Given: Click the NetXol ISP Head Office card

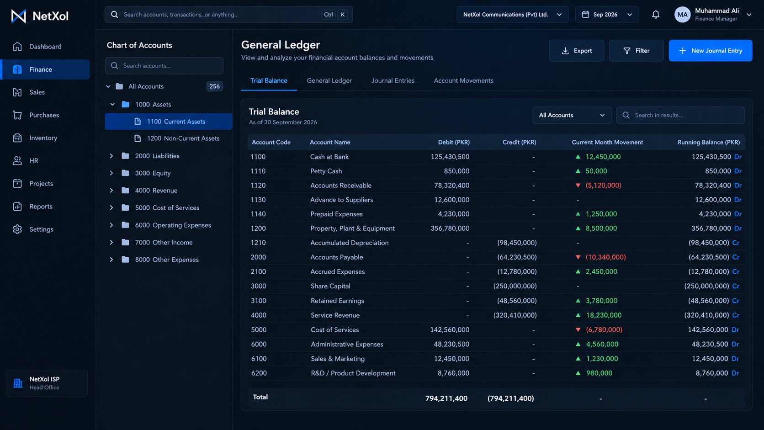Looking at the screenshot, I should point(47,383).
